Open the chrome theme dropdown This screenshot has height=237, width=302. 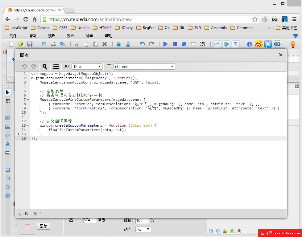pos(144,67)
